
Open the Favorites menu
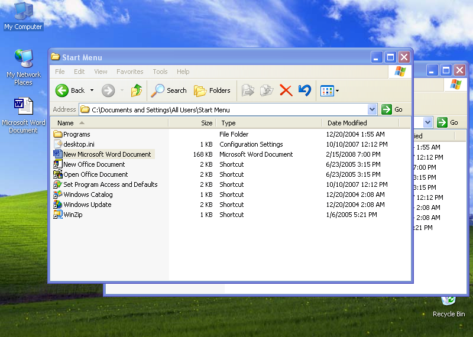click(130, 72)
